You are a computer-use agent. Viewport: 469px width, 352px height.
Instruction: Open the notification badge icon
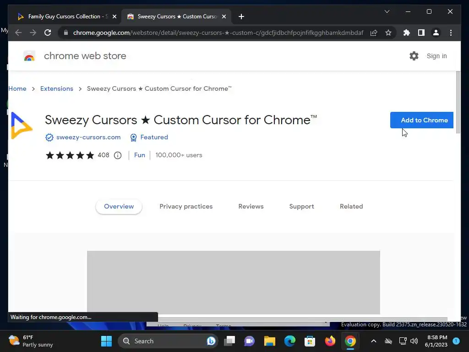click(456, 341)
